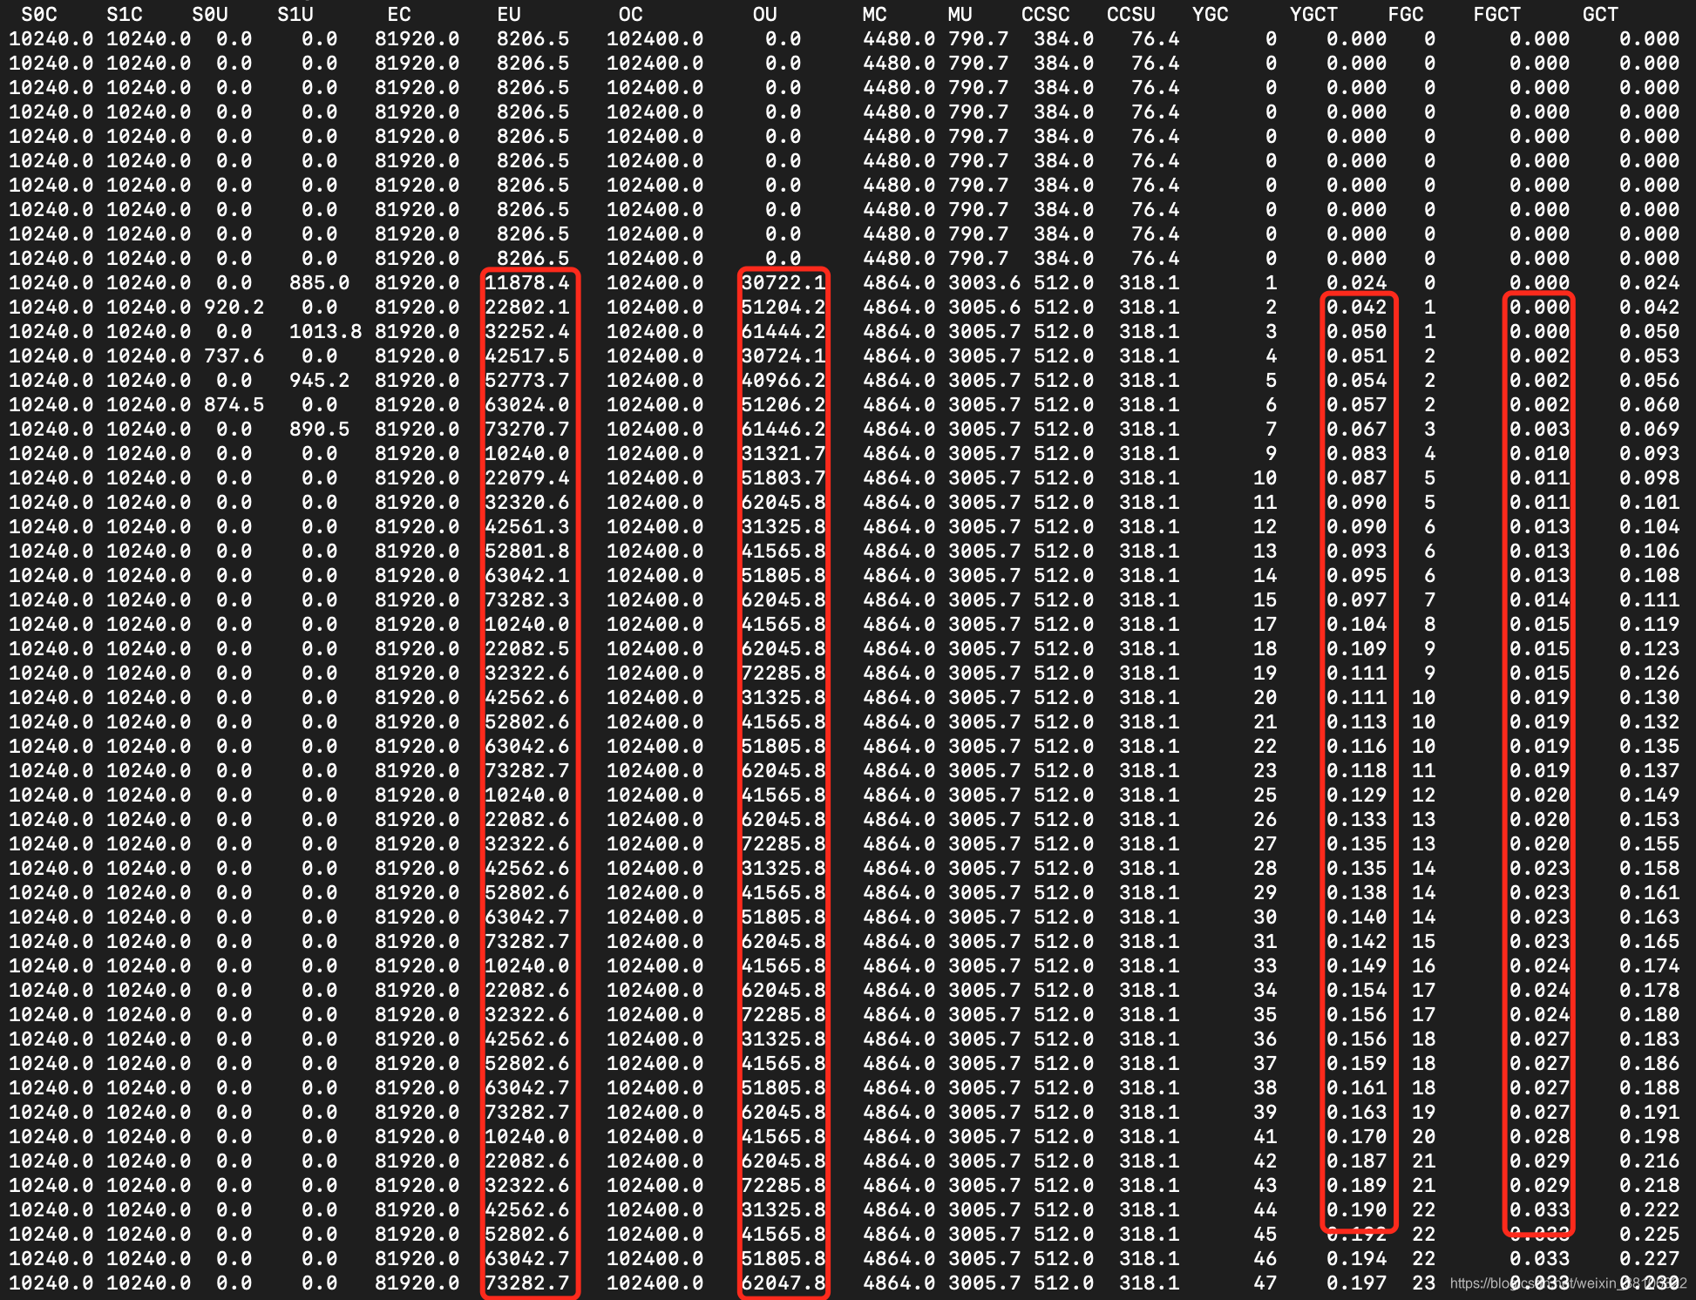Click the OU value 30722.1

783,283
